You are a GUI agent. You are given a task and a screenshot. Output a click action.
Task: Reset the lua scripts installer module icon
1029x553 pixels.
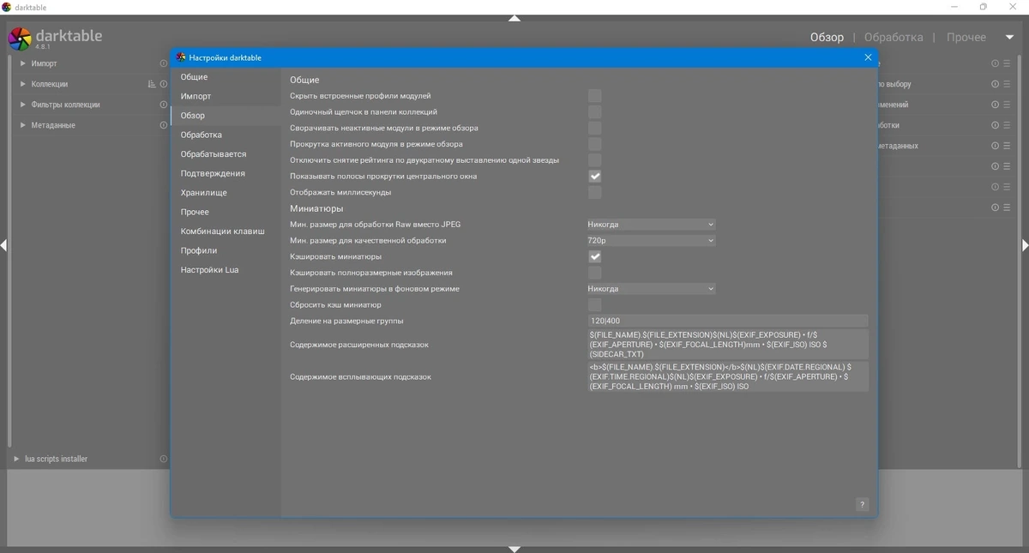pos(164,459)
